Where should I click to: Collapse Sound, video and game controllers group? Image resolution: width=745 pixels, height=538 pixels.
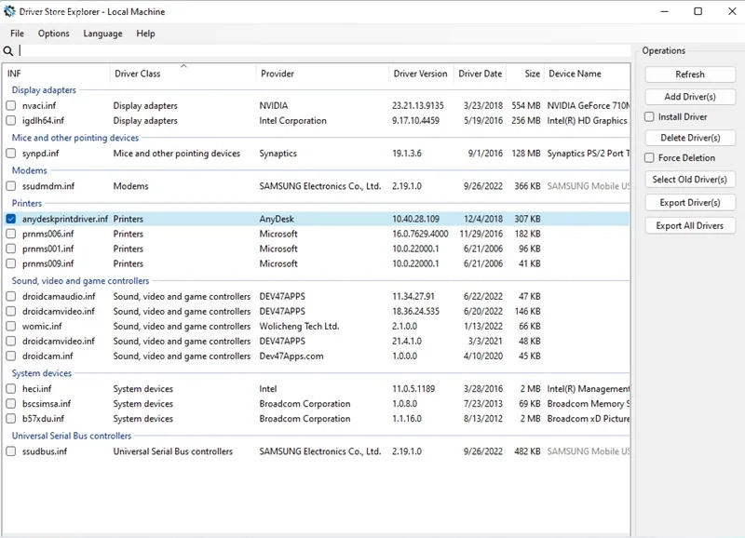(80, 281)
